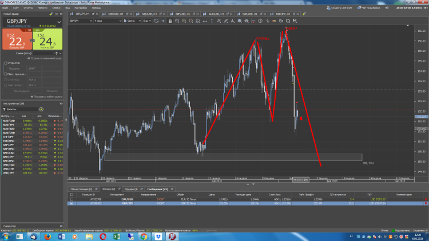429x241 pixels.
Task: Open Google Chrome from the taskbar
Action: pyautogui.click(x=144, y=236)
